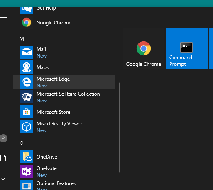Viewport: 213px width, 190px height.
Task: Click the Microsoft Store text label
Action: click(x=53, y=112)
